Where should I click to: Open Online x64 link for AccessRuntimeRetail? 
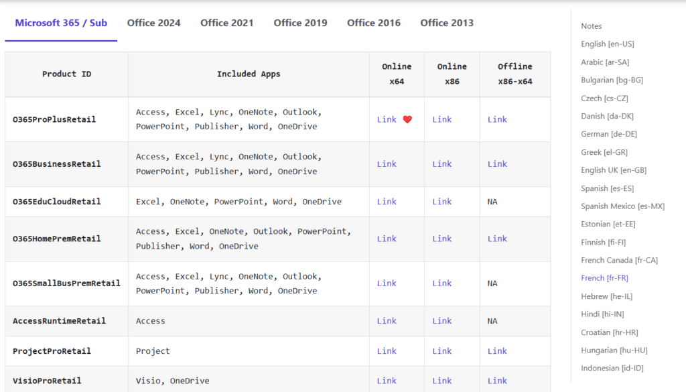(387, 321)
